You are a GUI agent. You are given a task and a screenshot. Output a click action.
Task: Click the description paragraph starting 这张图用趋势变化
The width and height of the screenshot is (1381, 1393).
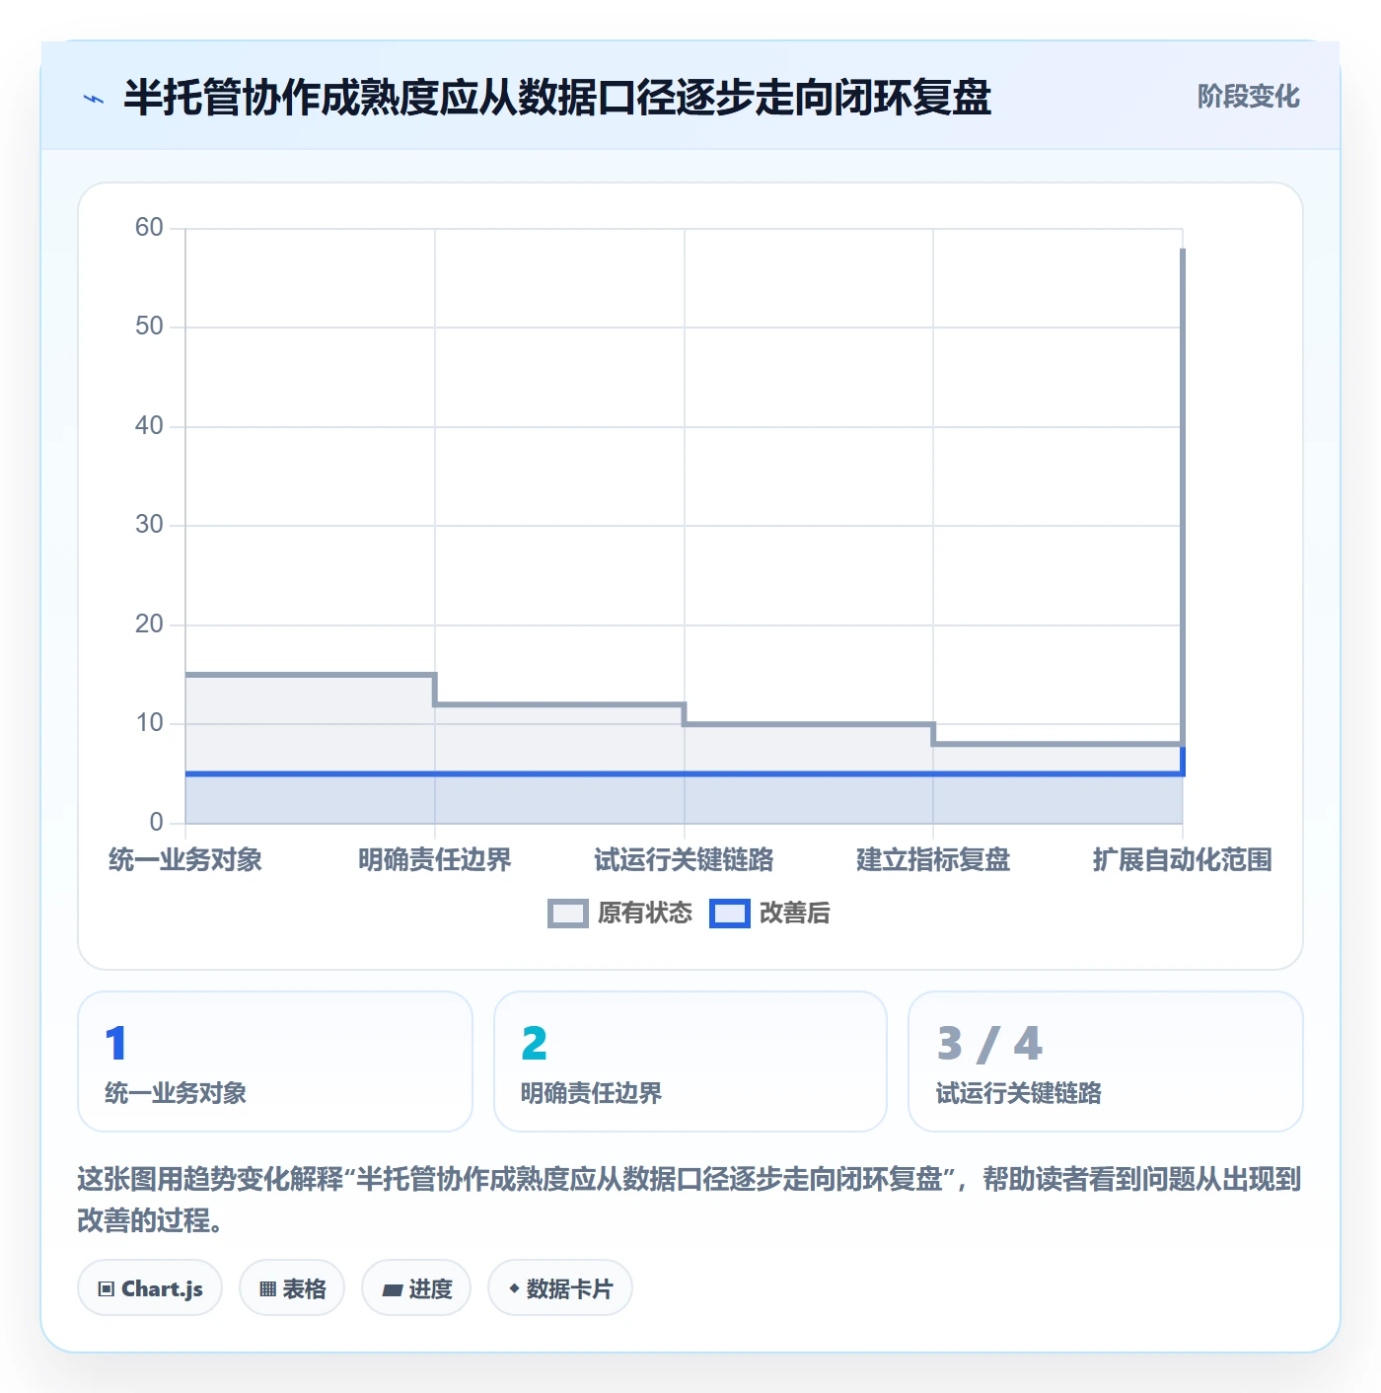click(690, 1200)
